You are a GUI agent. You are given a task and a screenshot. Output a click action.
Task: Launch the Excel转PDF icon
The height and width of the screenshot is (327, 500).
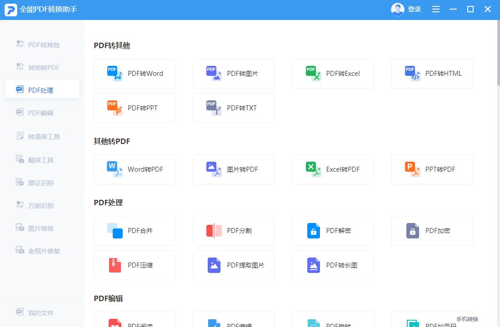point(314,169)
